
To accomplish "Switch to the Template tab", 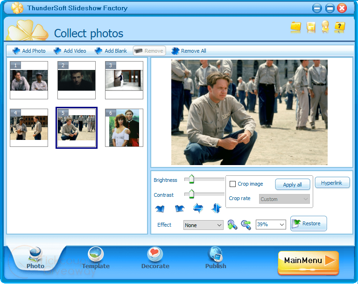I will point(96,259).
